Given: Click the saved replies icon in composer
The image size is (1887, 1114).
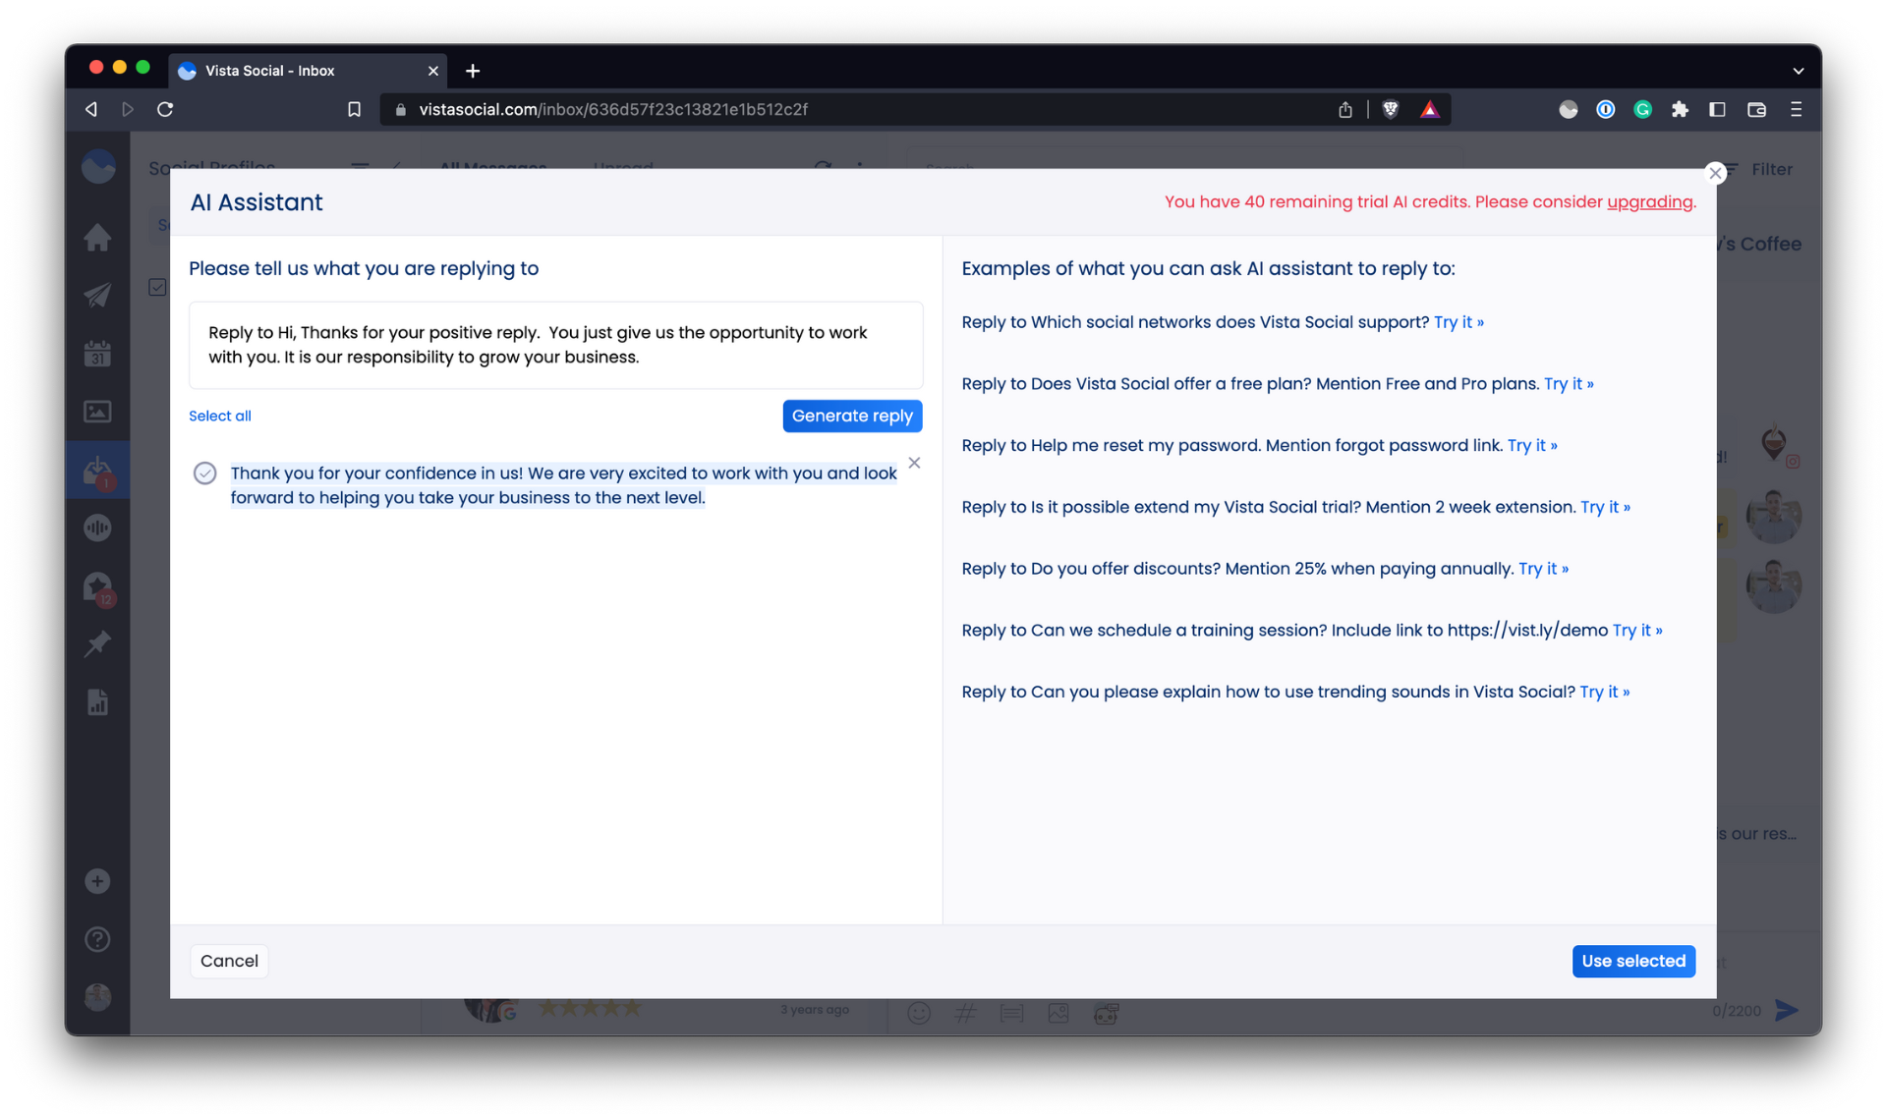Looking at the screenshot, I should coord(1011,1013).
